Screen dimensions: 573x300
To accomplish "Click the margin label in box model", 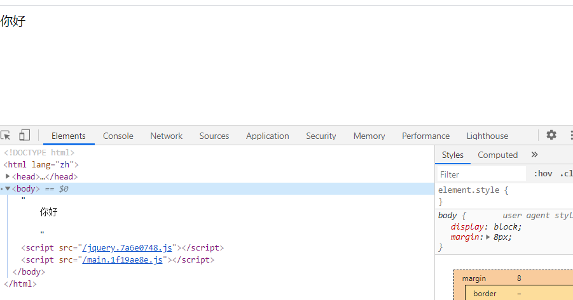I will coord(474,278).
